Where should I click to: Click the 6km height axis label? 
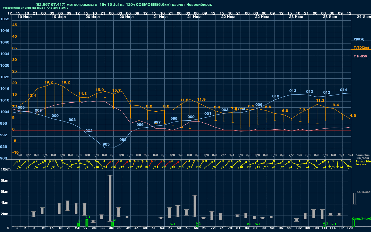(4, 192)
